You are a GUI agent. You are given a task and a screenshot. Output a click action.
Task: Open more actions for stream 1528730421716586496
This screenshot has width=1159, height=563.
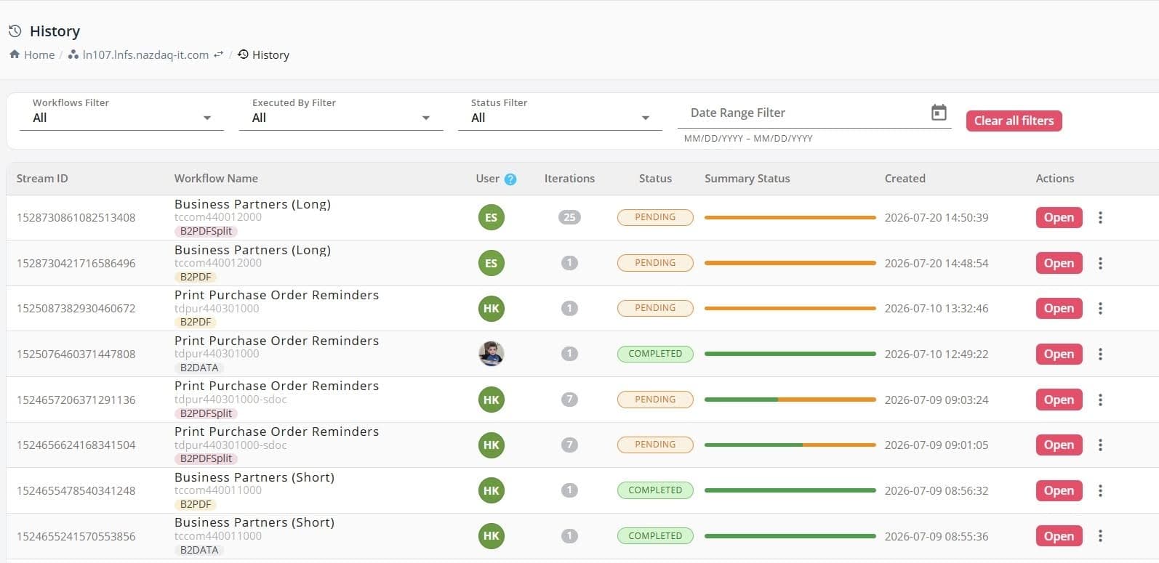click(x=1100, y=263)
